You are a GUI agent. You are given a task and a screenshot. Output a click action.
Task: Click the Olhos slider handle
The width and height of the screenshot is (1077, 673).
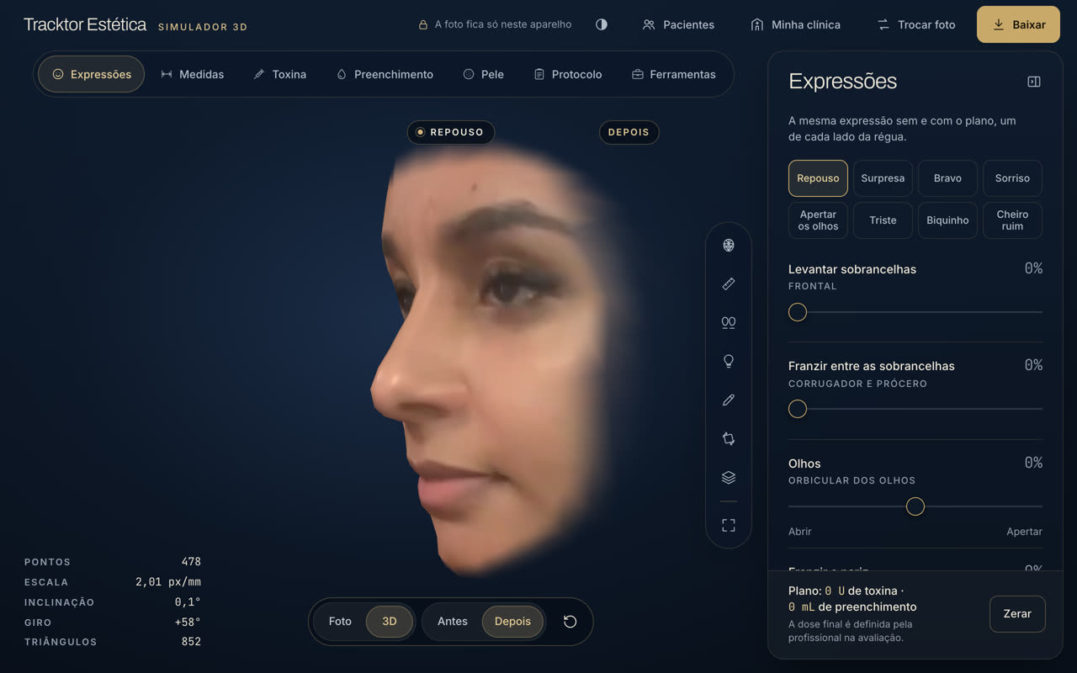pyautogui.click(x=915, y=506)
